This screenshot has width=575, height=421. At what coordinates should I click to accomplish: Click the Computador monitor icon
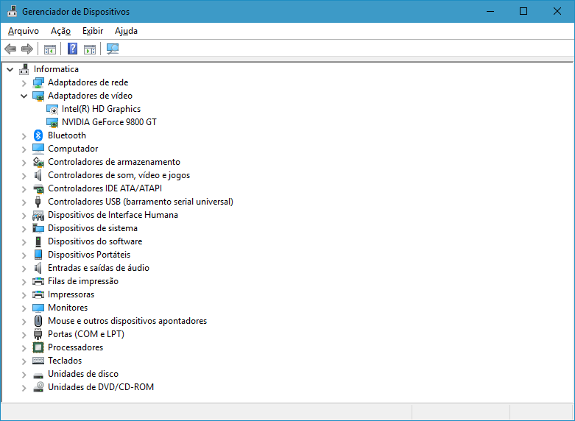tap(38, 149)
